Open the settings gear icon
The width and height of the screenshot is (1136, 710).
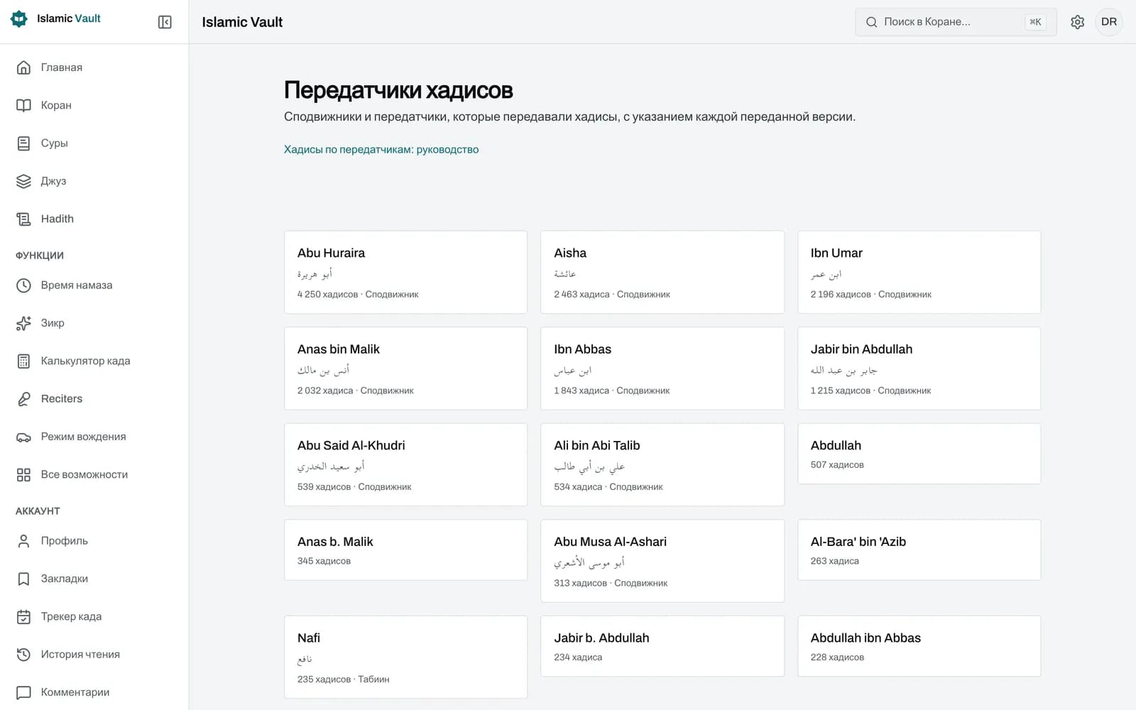click(x=1077, y=22)
